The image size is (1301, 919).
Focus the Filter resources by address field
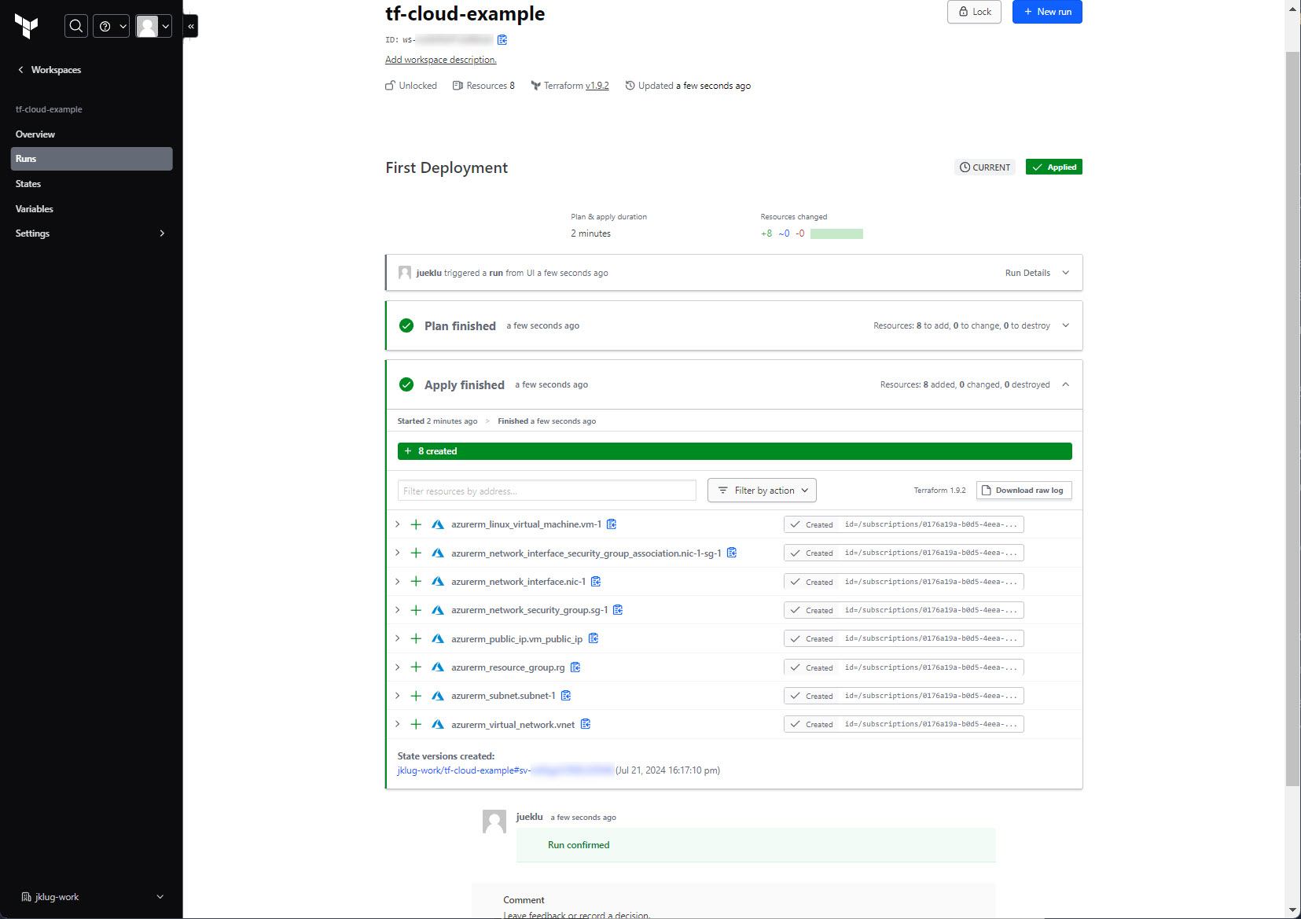(546, 491)
